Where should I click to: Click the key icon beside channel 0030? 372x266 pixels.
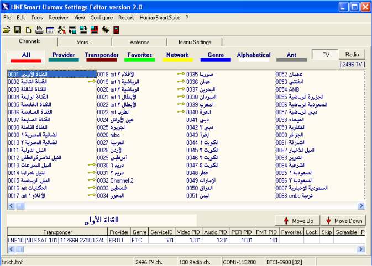click(x=92, y=165)
